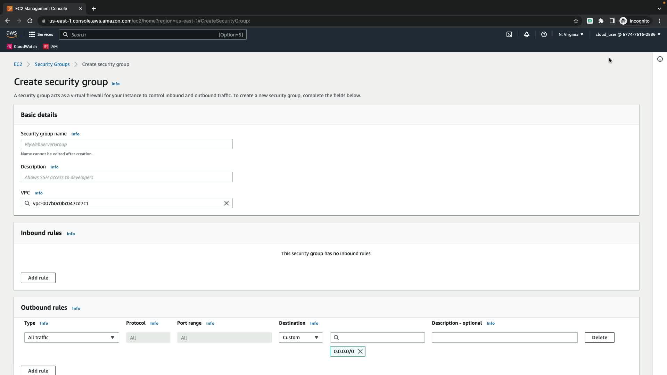This screenshot has height=375, width=667.
Task: Expand the All traffic type dropdown
Action: (72, 337)
